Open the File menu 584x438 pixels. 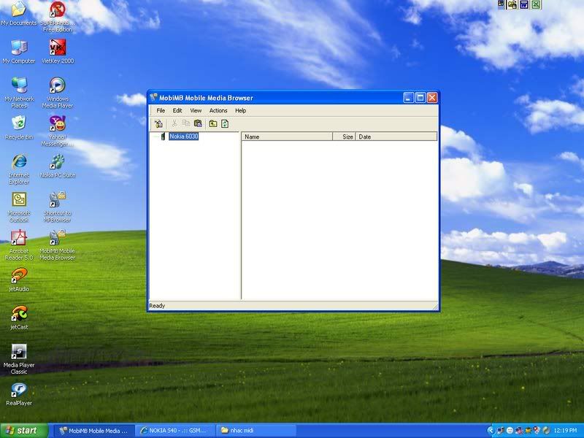(161, 110)
